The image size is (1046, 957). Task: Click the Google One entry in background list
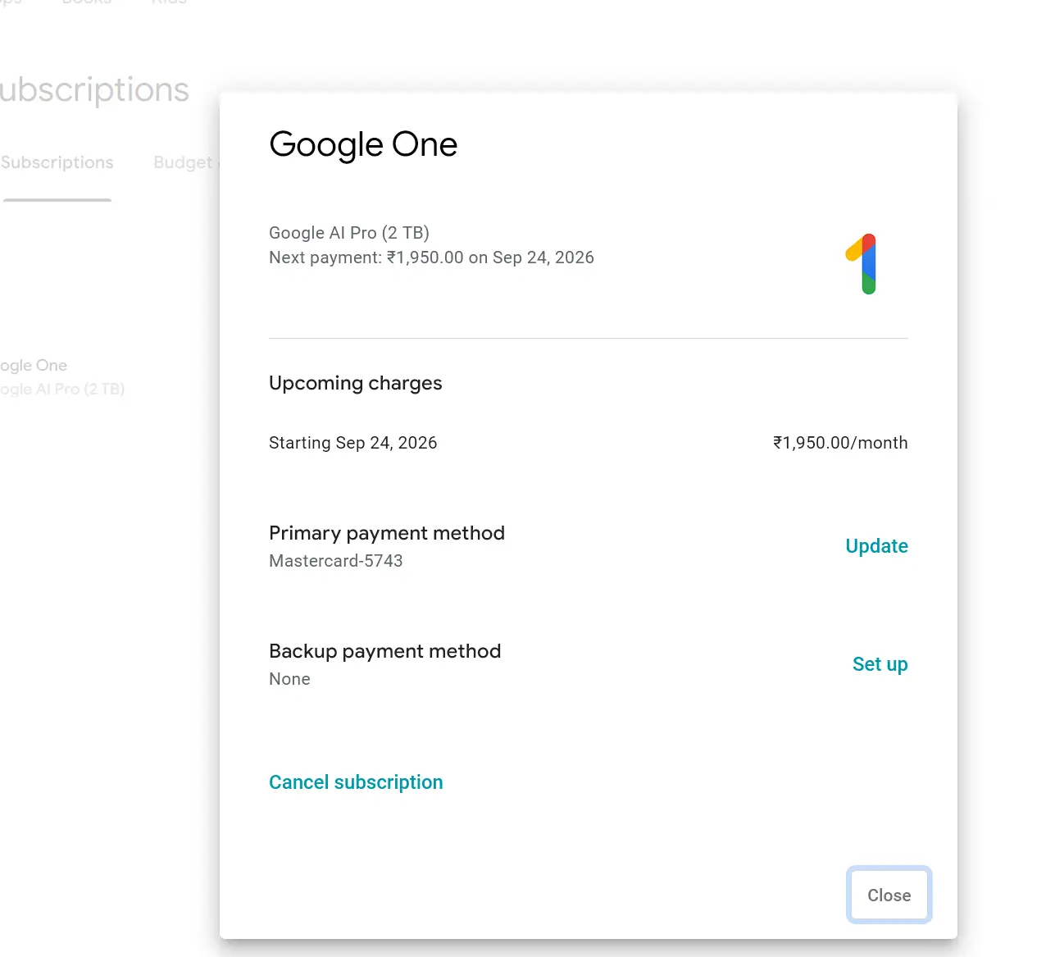(x=34, y=366)
